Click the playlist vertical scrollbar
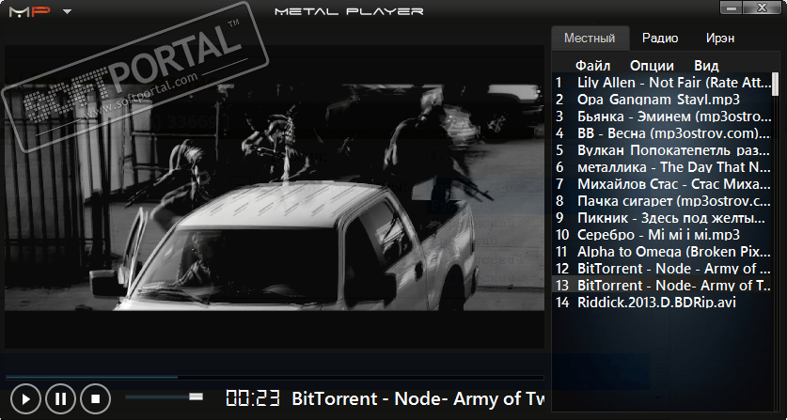Viewport: 787px width, 420px height. 776,84
